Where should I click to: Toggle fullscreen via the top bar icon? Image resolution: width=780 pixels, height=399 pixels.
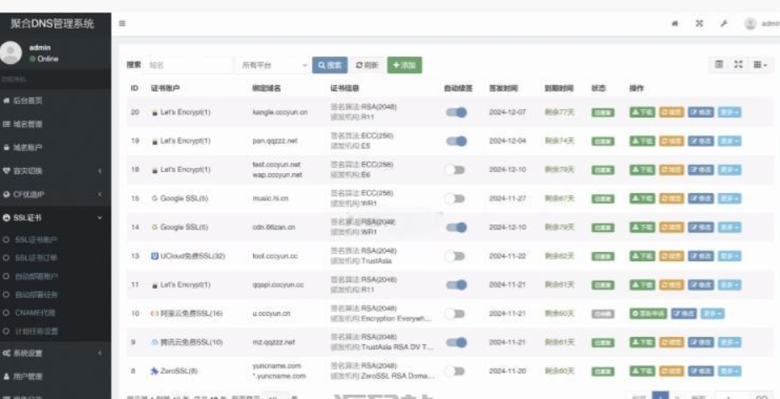[x=699, y=24]
